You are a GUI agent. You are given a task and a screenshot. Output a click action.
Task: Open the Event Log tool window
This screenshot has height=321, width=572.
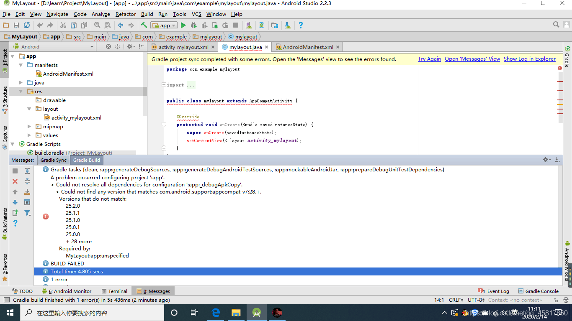(493, 291)
